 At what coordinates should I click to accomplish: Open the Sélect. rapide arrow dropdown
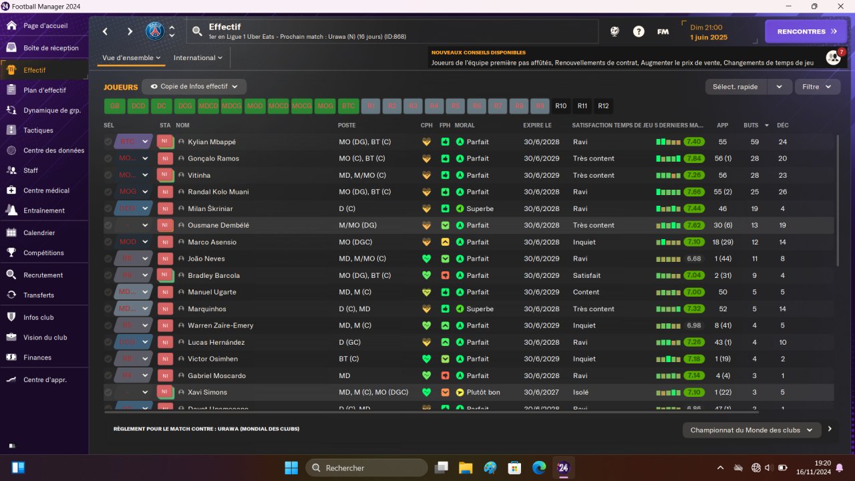click(x=779, y=87)
